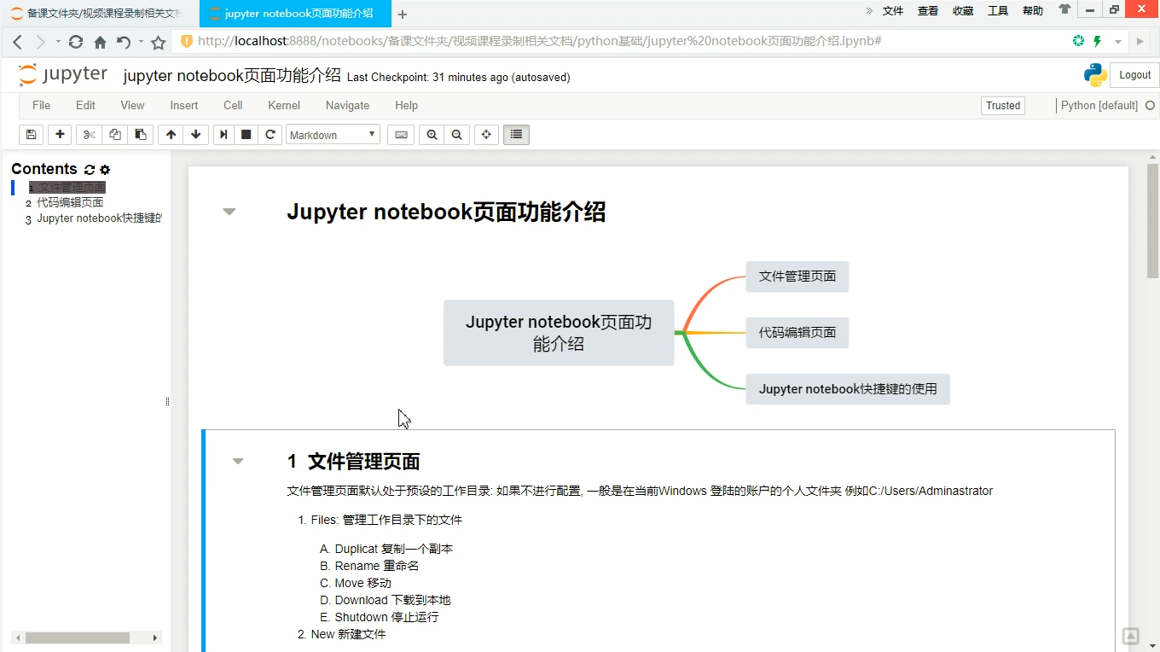Open the Insert menu
This screenshot has height=652, width=1160.
183,105
